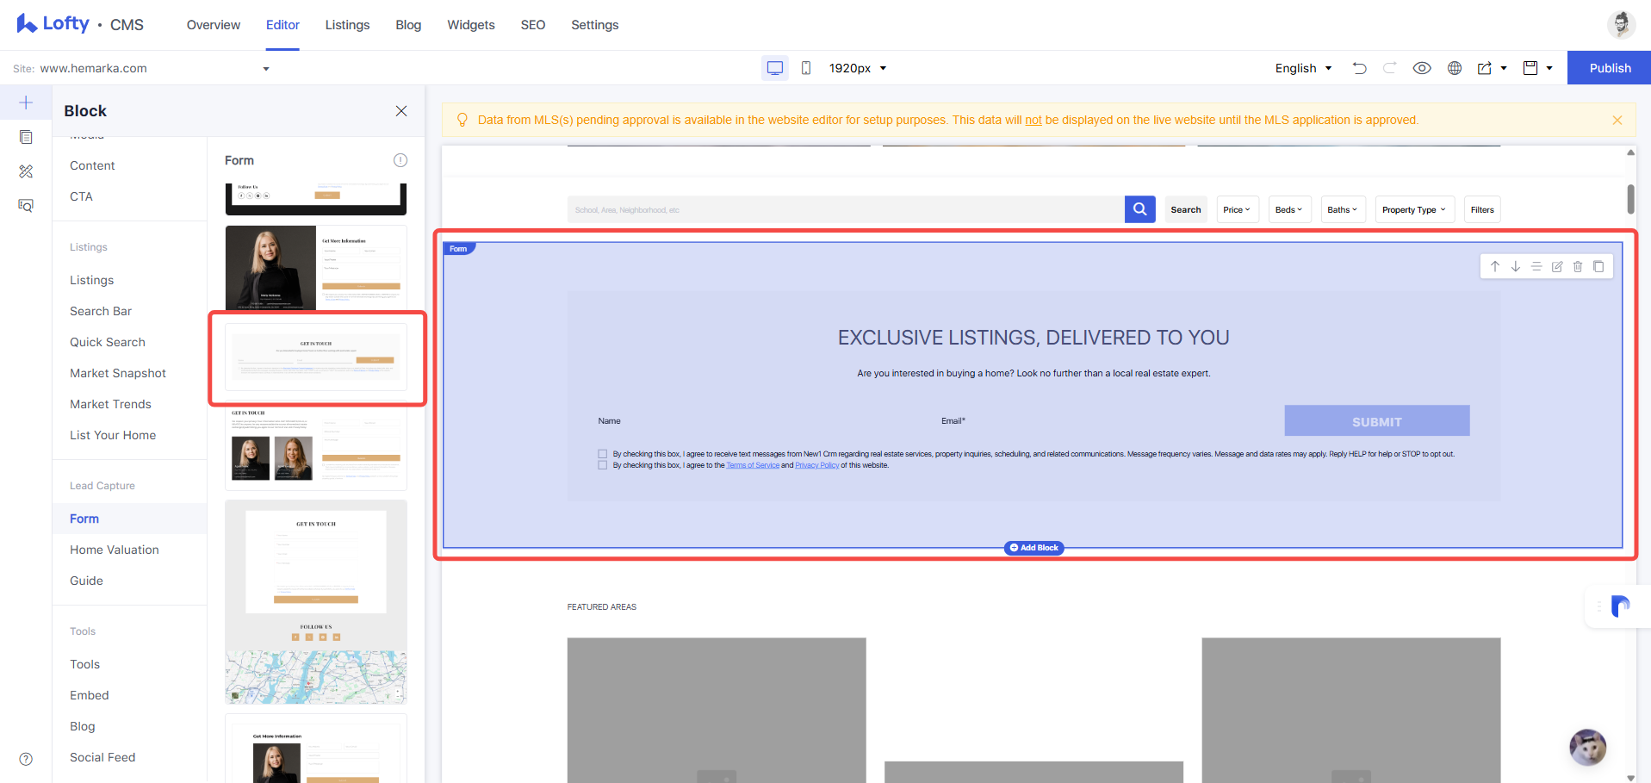Image resolution: width=1651 pixels, height=783 pixels.
Task: Delete the Form block
Action: [x=1578, y=266]
